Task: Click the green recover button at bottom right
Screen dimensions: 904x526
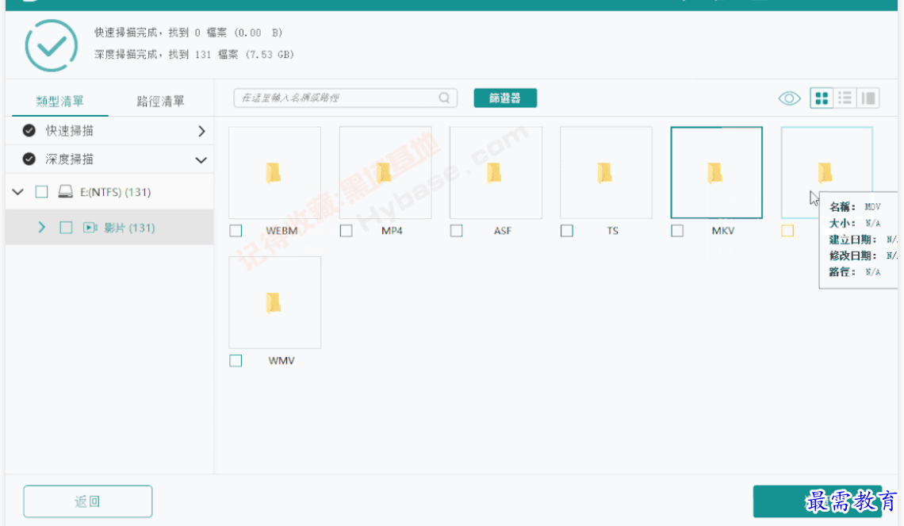Action: click(818, 501)
